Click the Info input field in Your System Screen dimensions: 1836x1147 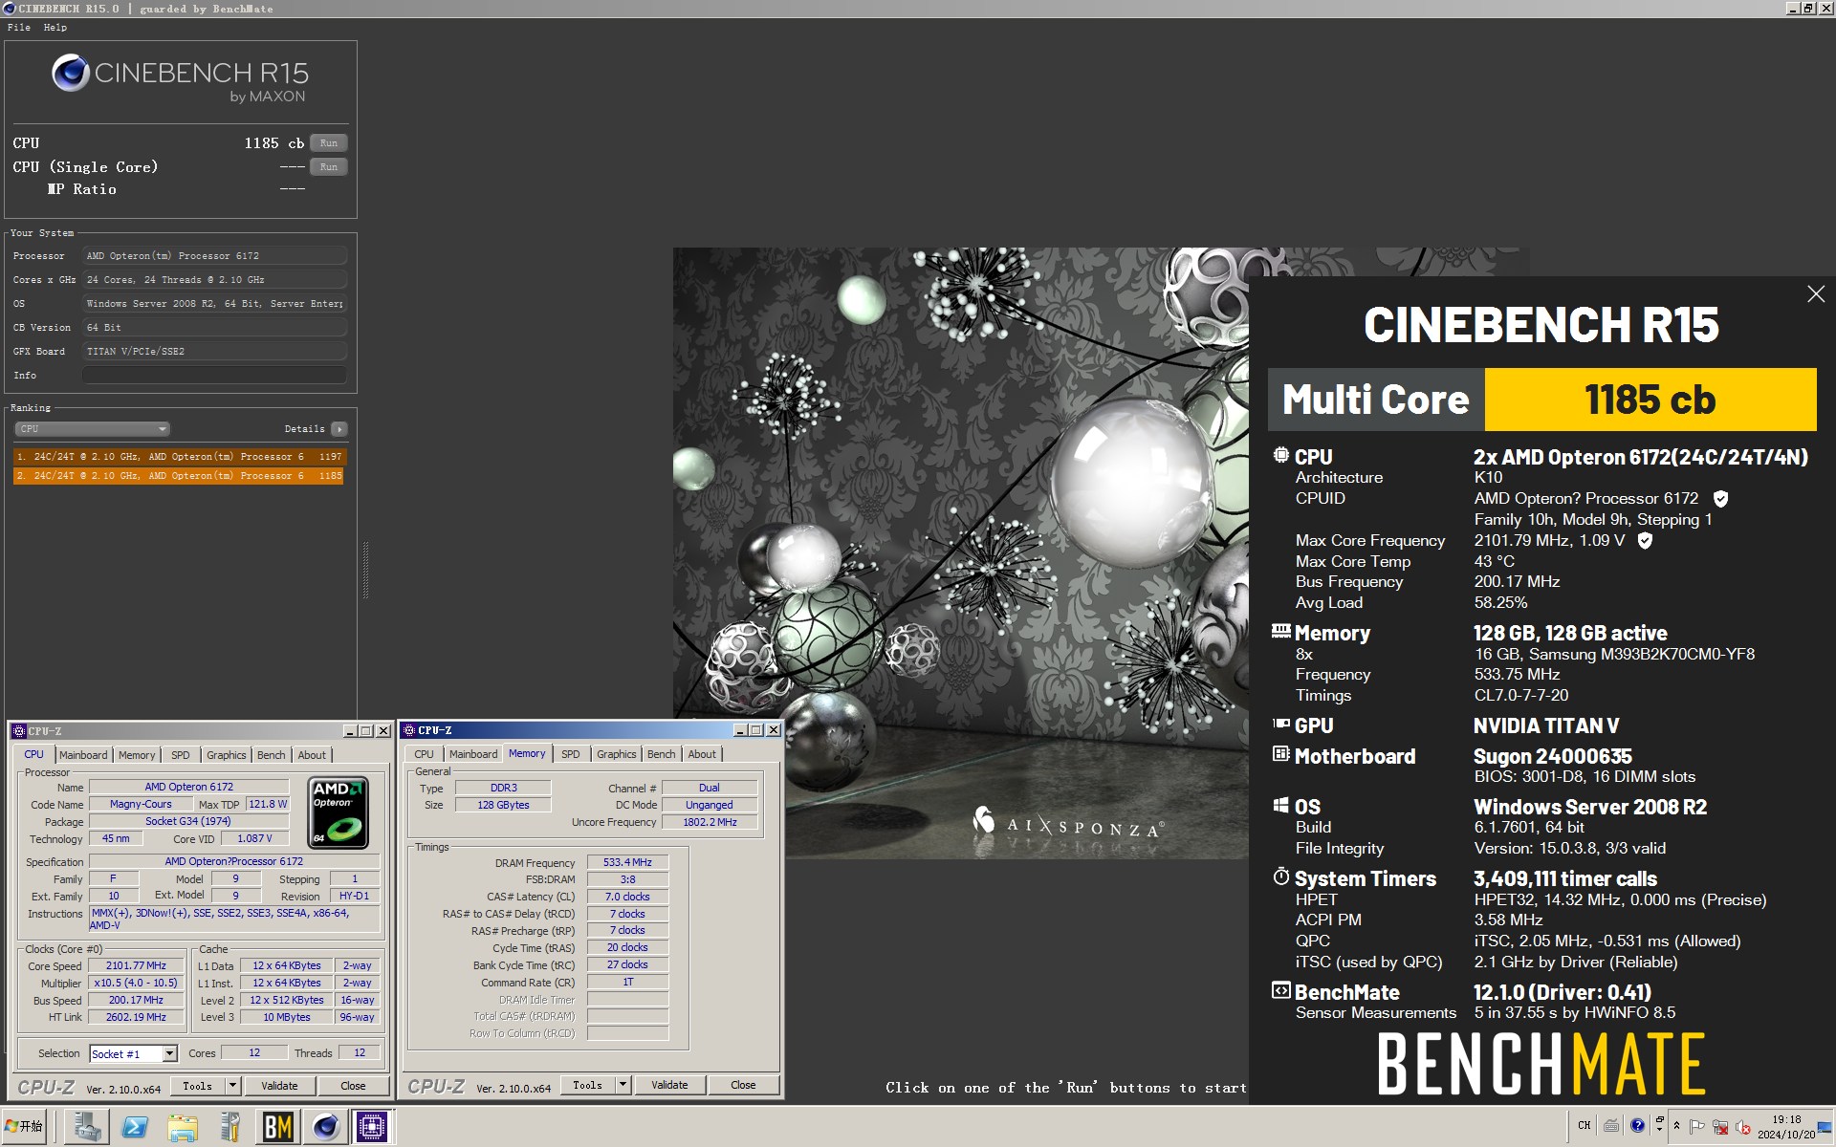(214, 376)
